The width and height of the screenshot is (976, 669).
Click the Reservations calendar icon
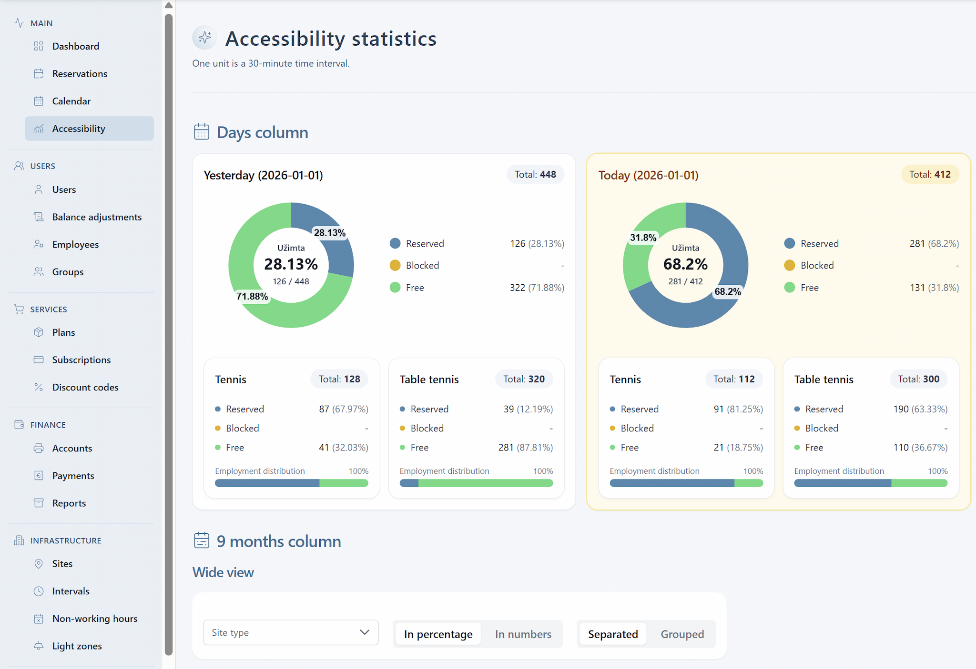[x=39, y=74]
